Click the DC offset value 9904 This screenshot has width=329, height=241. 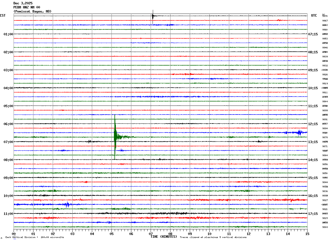(325, 101)
